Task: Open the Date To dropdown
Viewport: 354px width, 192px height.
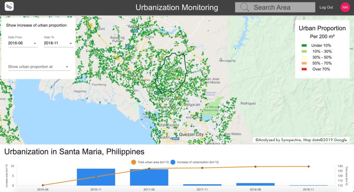Action: point(58,43)
